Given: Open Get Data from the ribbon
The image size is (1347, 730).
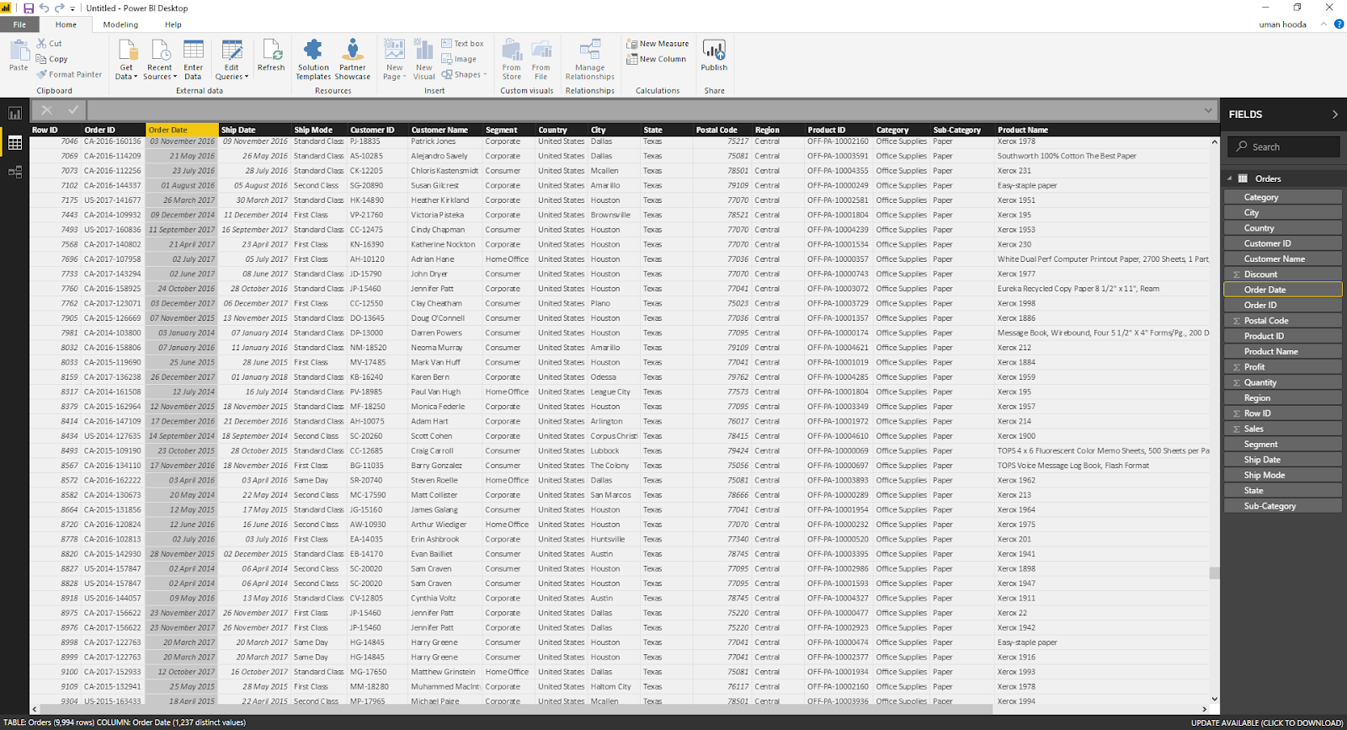Looking at the screenshot, I should click(x=126, y=60).
